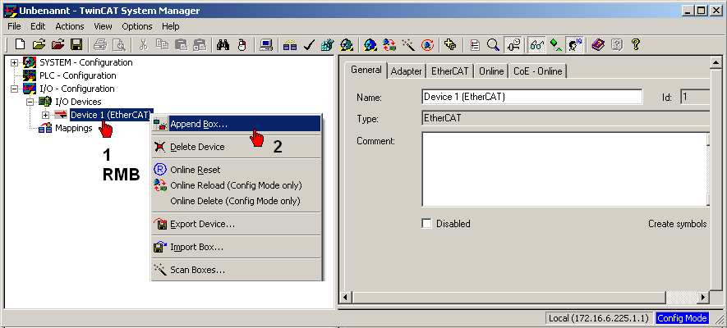The width and height of the screenshot is (727, 328).
Task: Click the Type field showing EtherCAT
Action: 566,118
